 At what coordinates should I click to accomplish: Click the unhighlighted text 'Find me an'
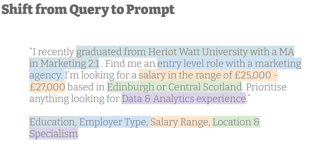(x=130, y=63)
